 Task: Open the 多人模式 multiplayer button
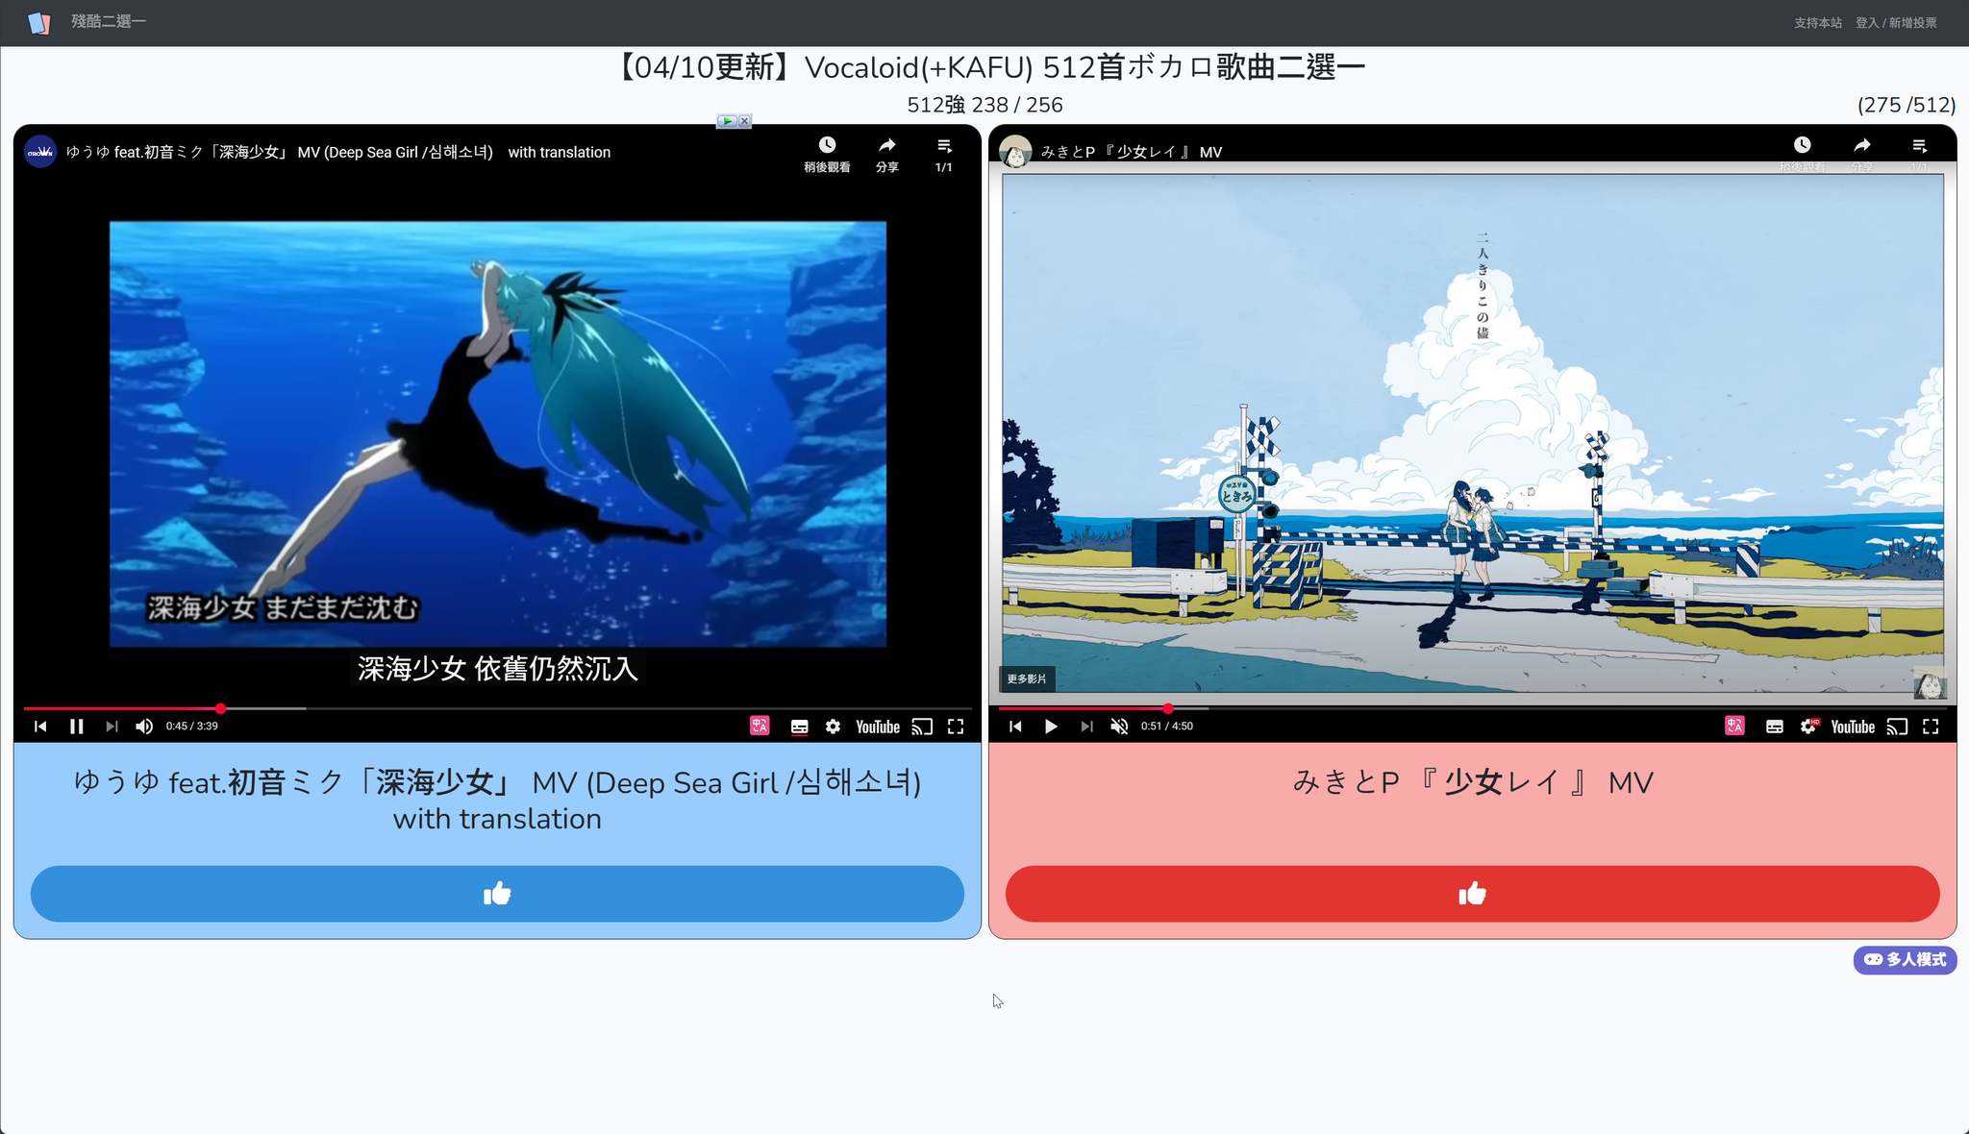pyautogui.click(x=1905, y=959)
